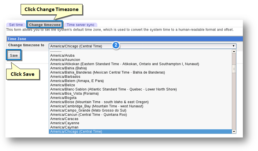
Task: Click the blue step 2 marker
Action: pos(116,45)
